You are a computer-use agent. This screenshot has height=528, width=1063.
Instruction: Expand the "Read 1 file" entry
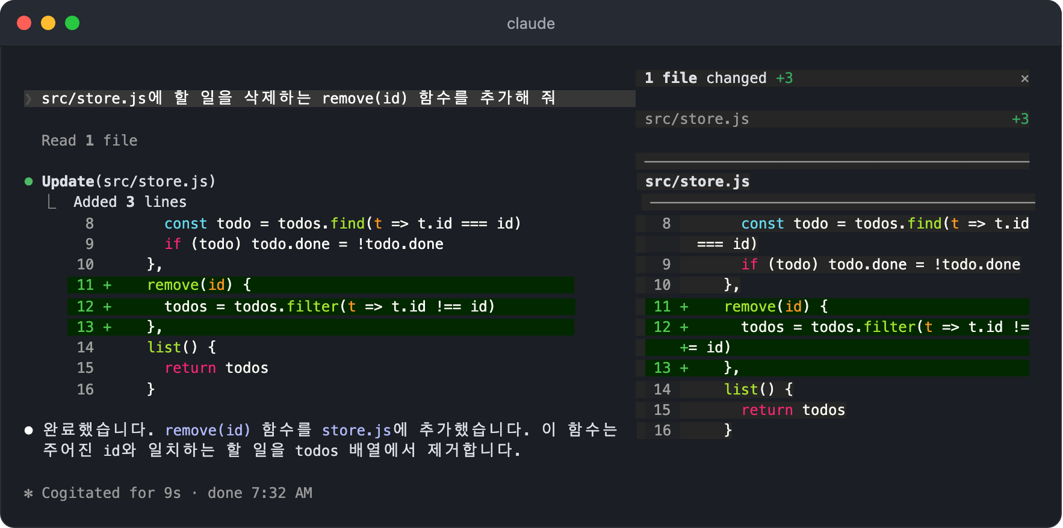(90, 141)
